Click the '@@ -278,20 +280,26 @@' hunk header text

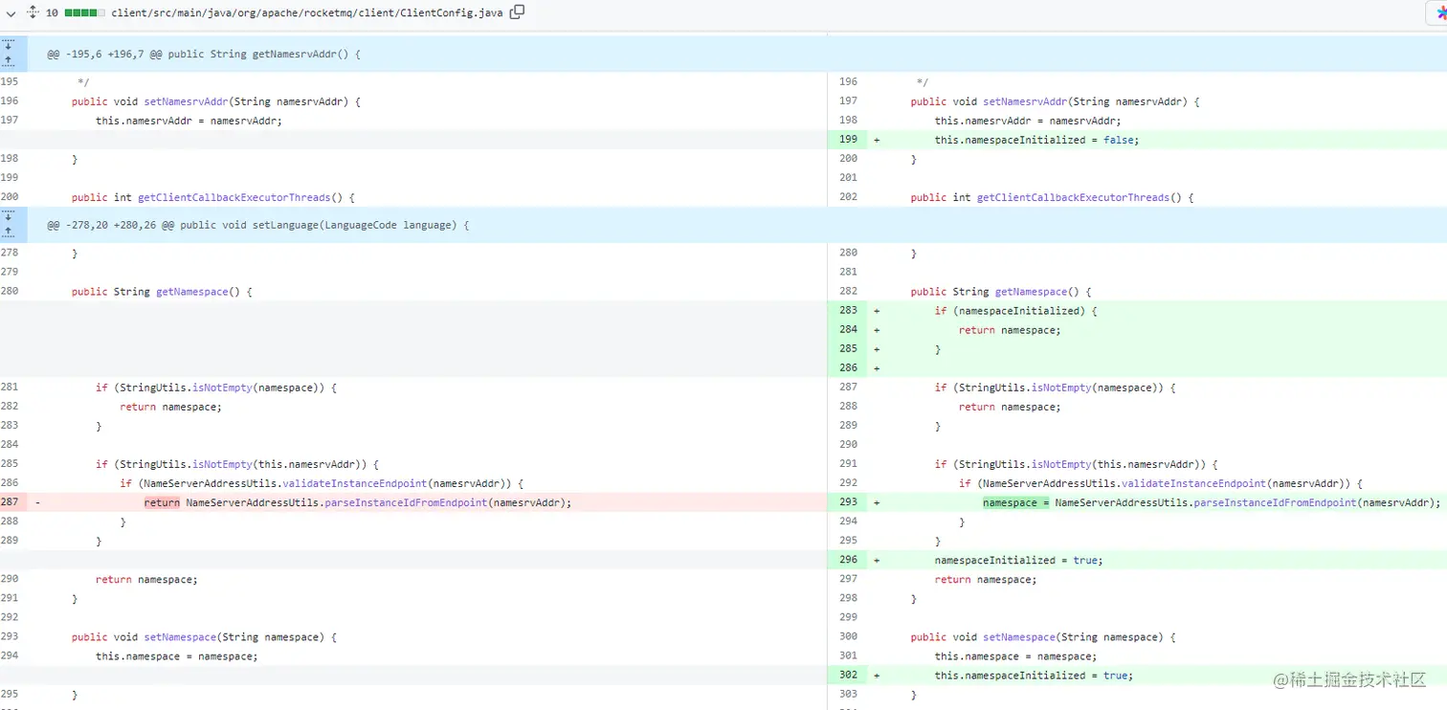click(x=258, y=225)
